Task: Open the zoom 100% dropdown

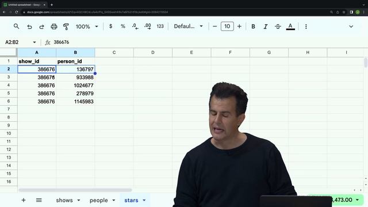Action: (x=87, y=26)
